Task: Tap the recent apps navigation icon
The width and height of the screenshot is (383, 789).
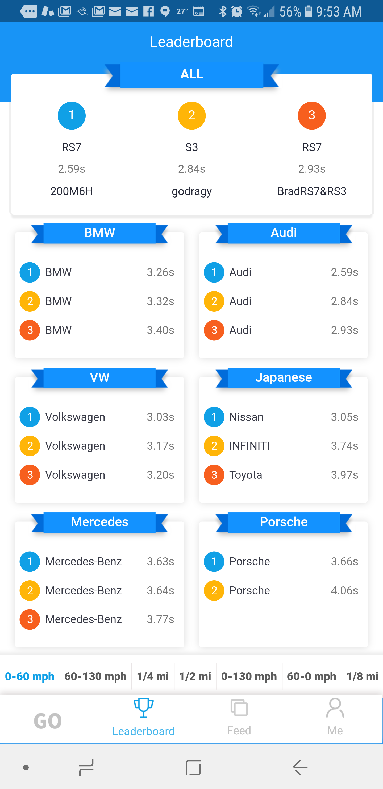Action: click(86, 767)
